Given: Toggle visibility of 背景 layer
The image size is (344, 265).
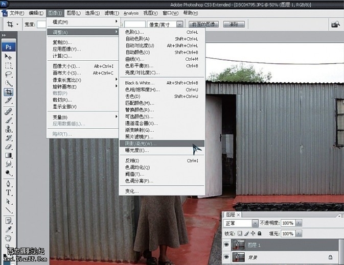Looking at the screenshot, I should click(x=227, y=258).
